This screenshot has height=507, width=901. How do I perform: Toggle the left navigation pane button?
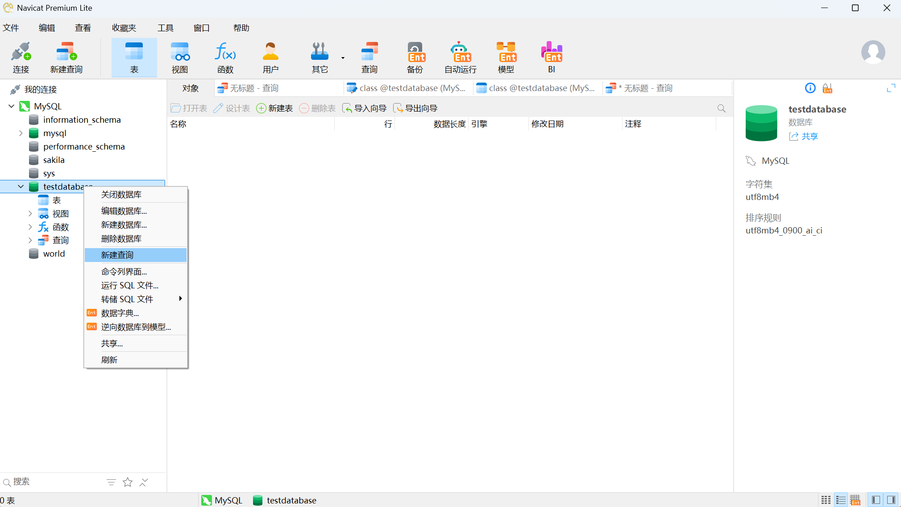pyautogui.click(x=876, y=500)
